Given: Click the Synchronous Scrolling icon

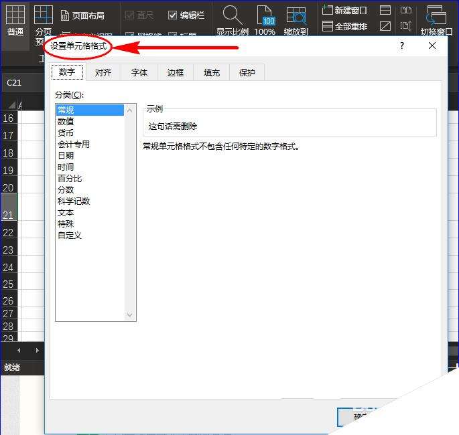Looking at the screenshot, I should click(405, 26).
